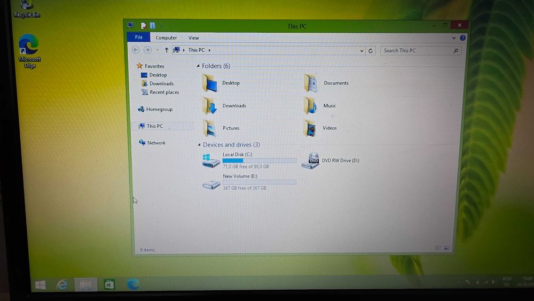Screen dimensions: 534x301
Task: Expand the address bar history dropdown
Action: pos(362,51)
